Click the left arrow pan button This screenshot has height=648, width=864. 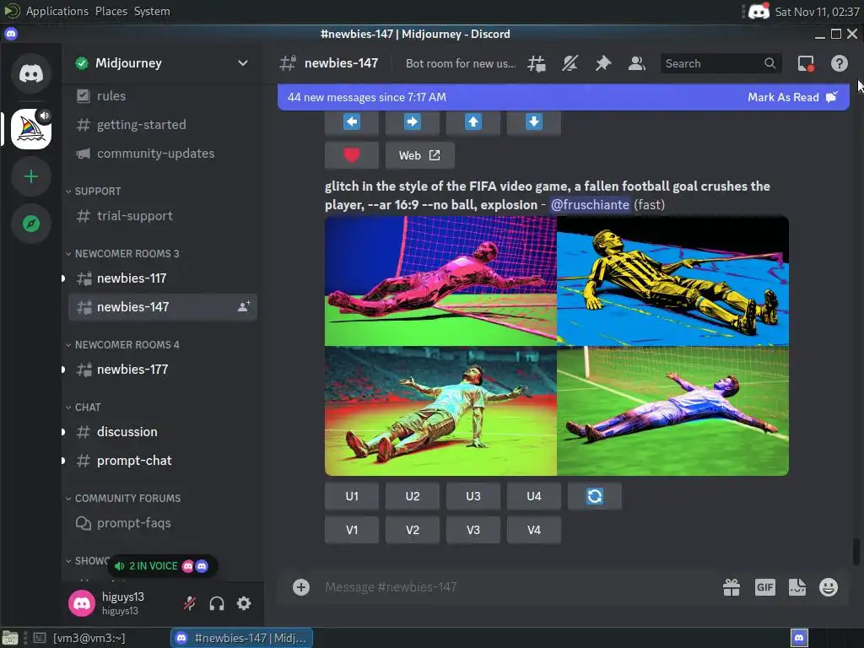352,121
